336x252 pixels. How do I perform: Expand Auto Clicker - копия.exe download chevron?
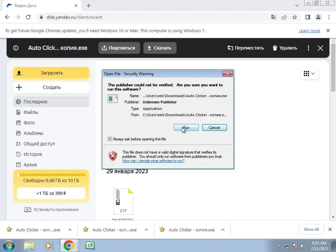pos(223,230)
